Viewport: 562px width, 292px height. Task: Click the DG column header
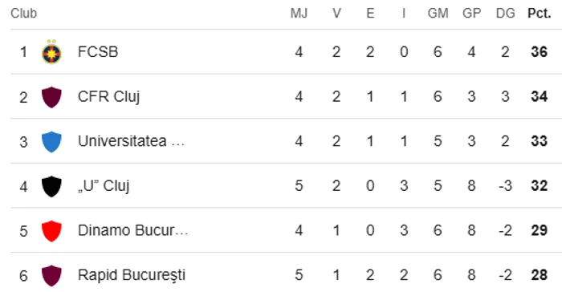(505, 14)
